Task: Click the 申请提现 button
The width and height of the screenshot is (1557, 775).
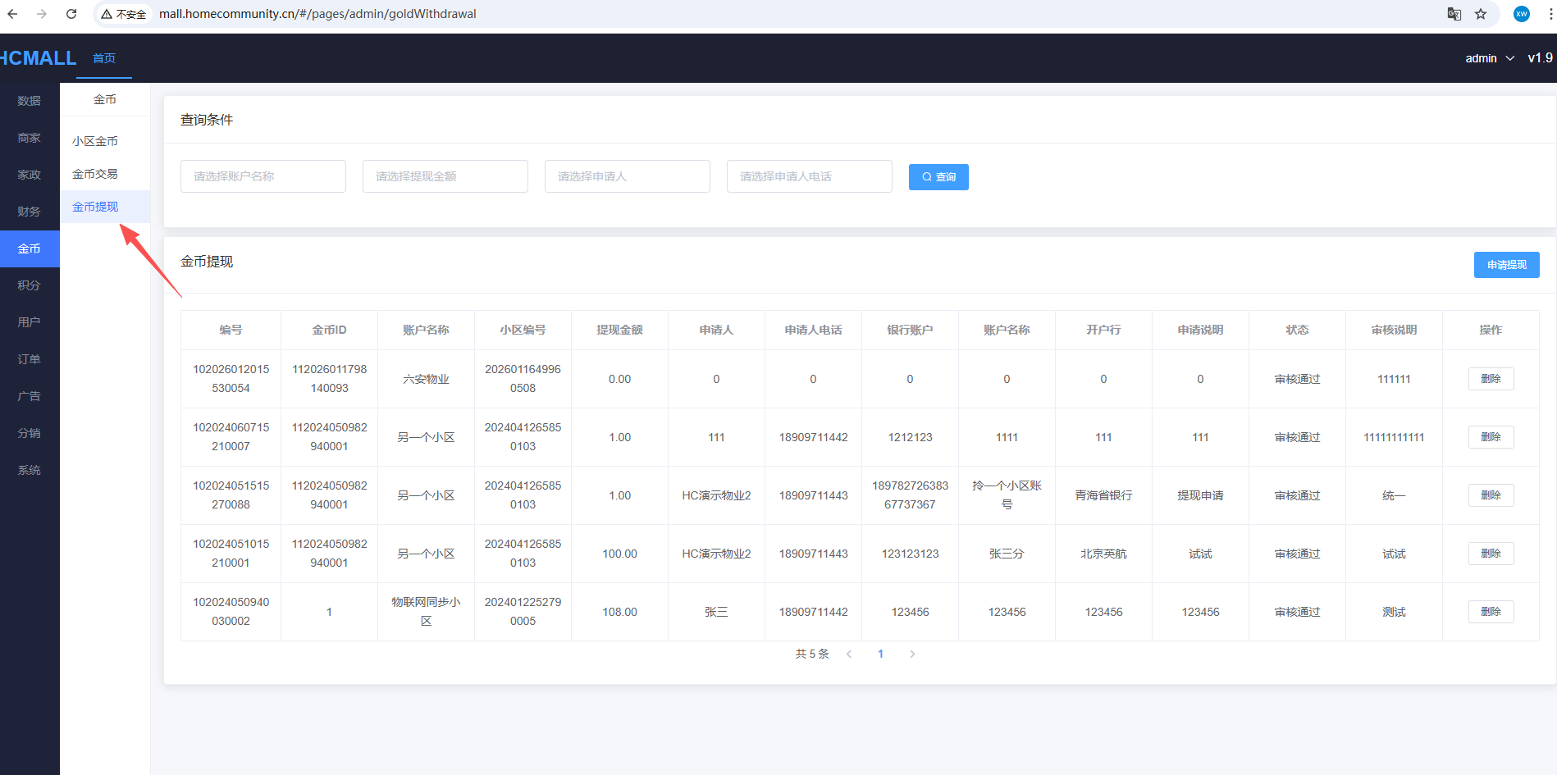Action: coord(1506,265)
